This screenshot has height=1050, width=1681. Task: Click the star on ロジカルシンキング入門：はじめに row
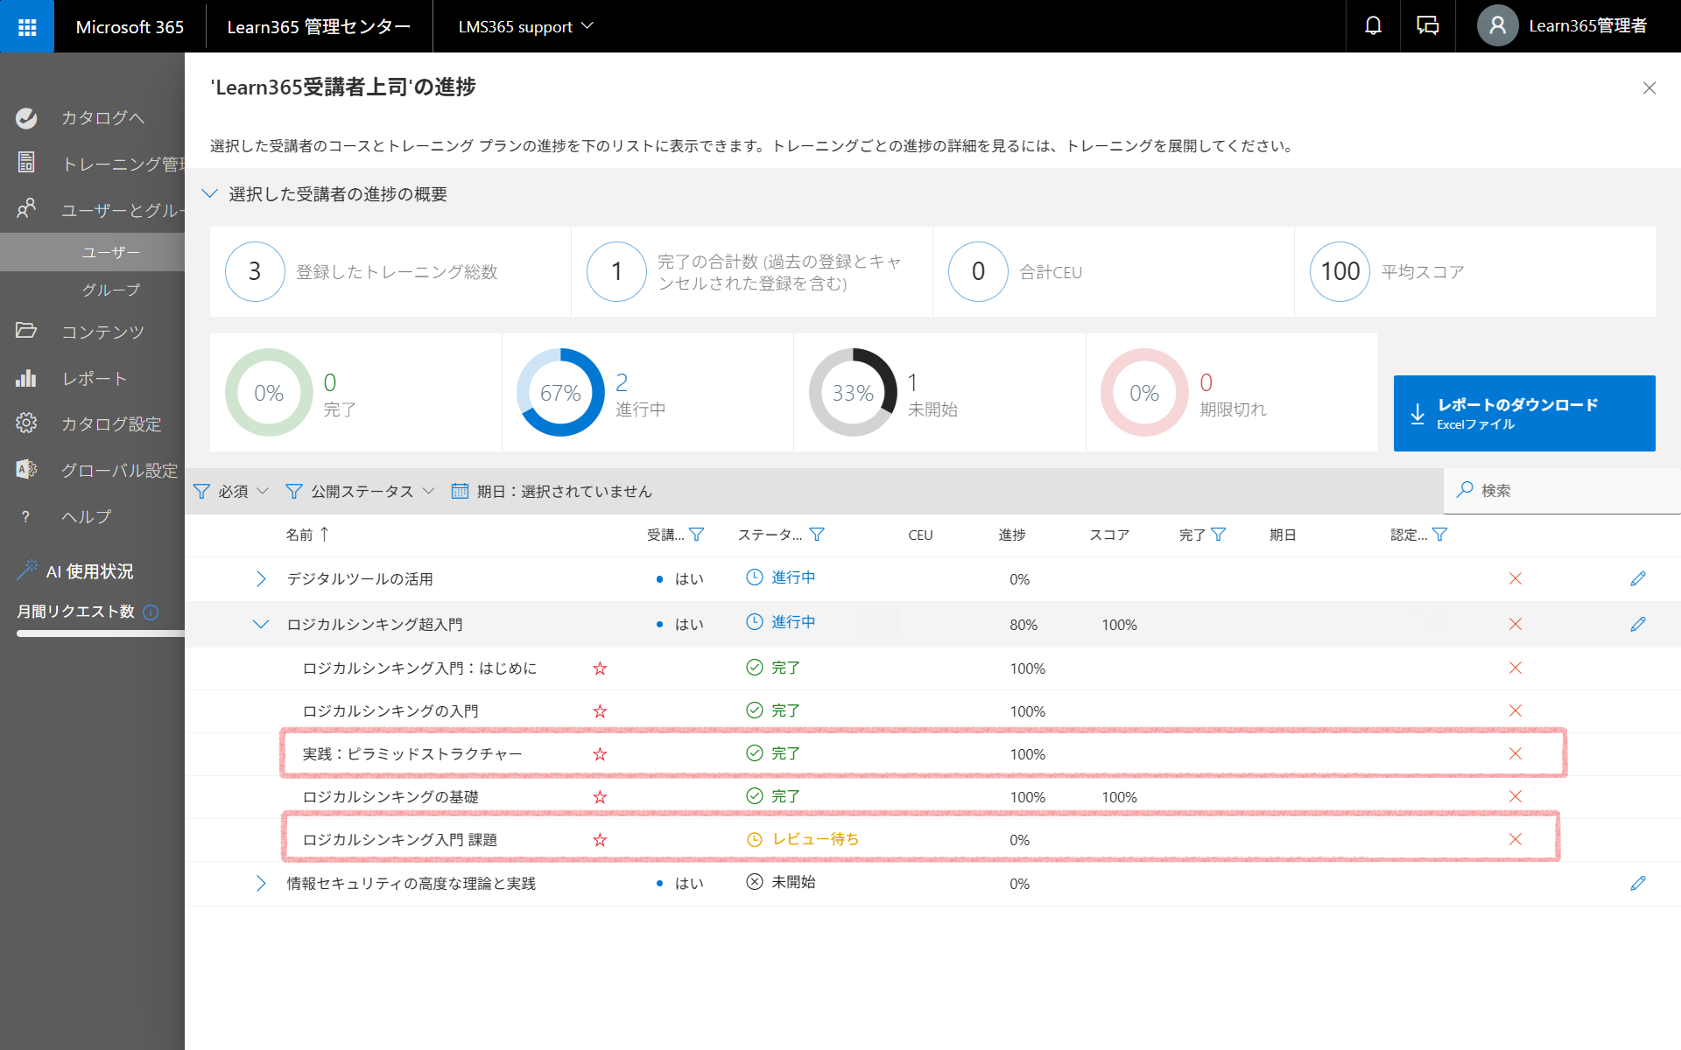(600, 668)
